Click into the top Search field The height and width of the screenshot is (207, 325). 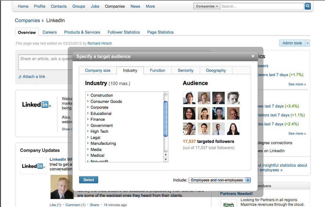point(262,6)
